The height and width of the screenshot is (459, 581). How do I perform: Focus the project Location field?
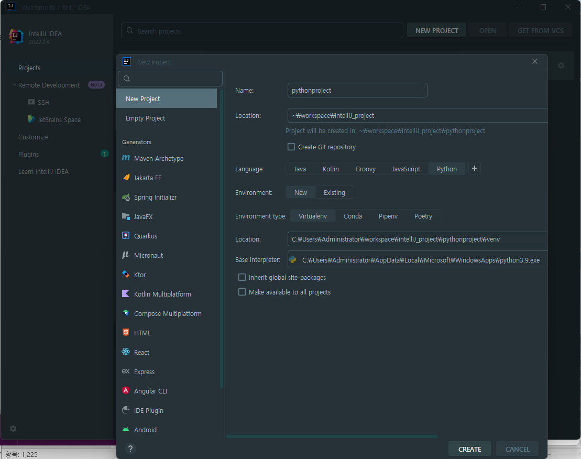pos(418,115)
